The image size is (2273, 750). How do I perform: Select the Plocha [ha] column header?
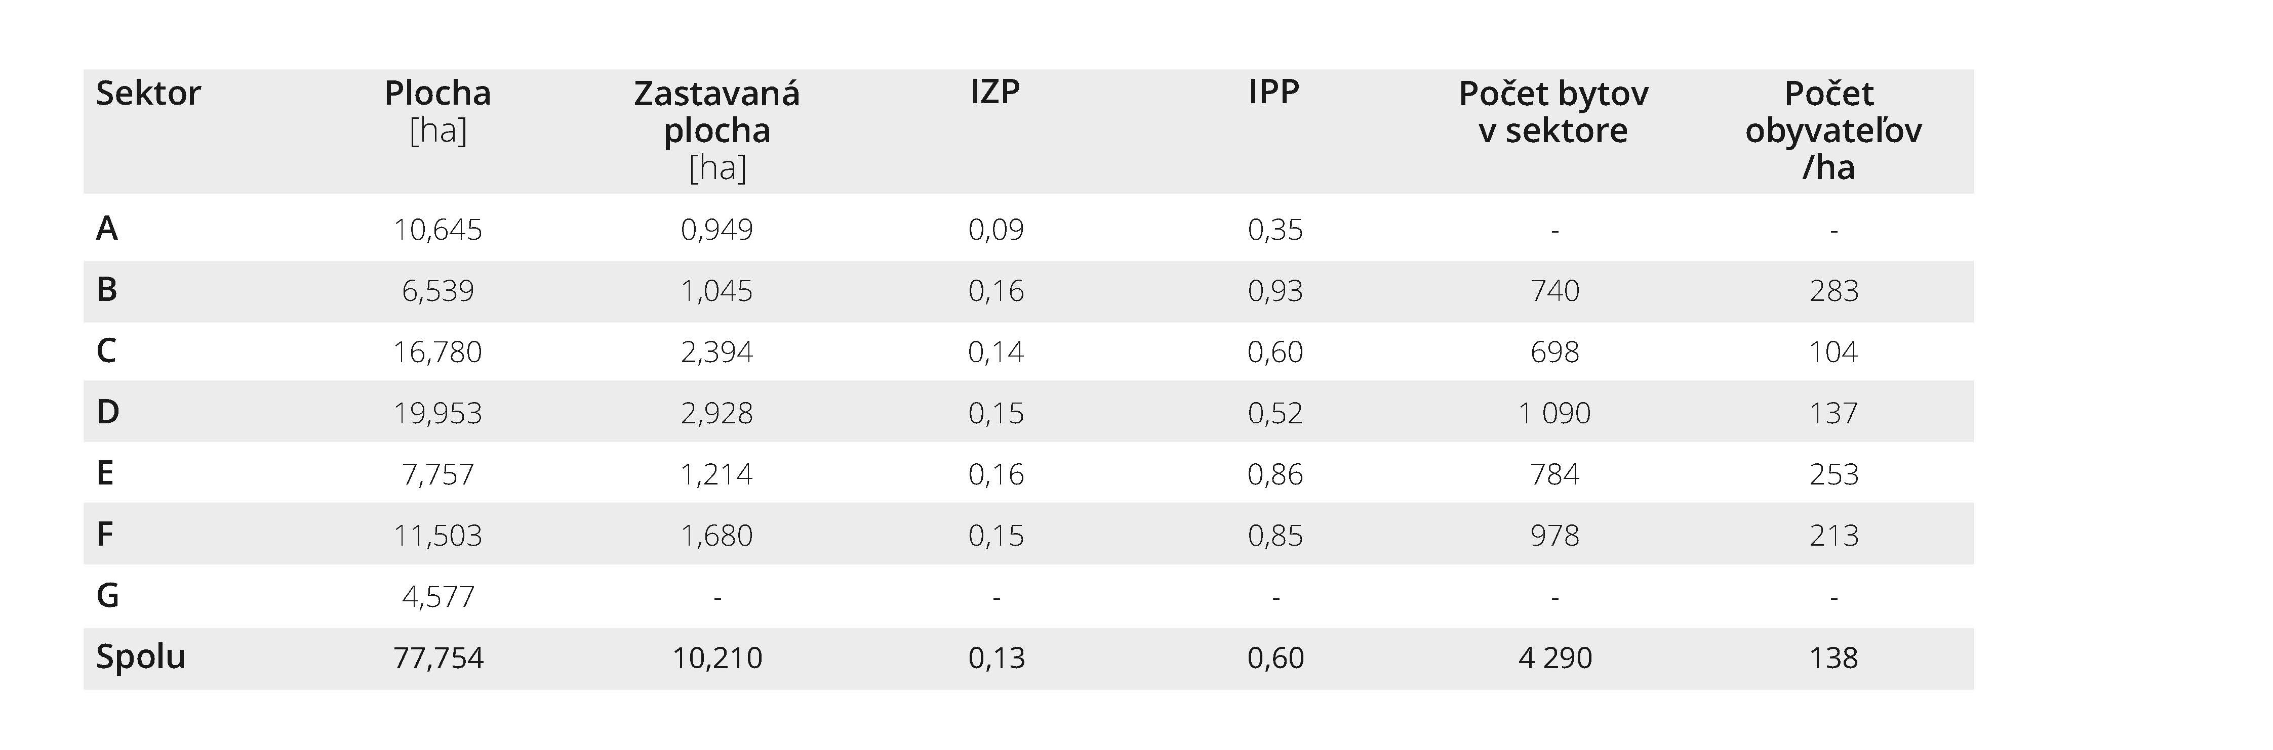pos(437,111)
